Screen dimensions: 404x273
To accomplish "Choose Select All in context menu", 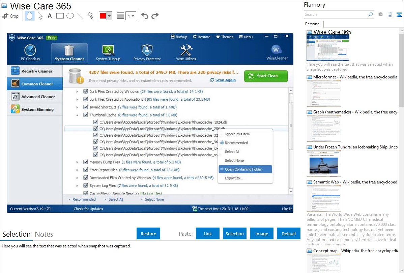I will pos(245,151).
